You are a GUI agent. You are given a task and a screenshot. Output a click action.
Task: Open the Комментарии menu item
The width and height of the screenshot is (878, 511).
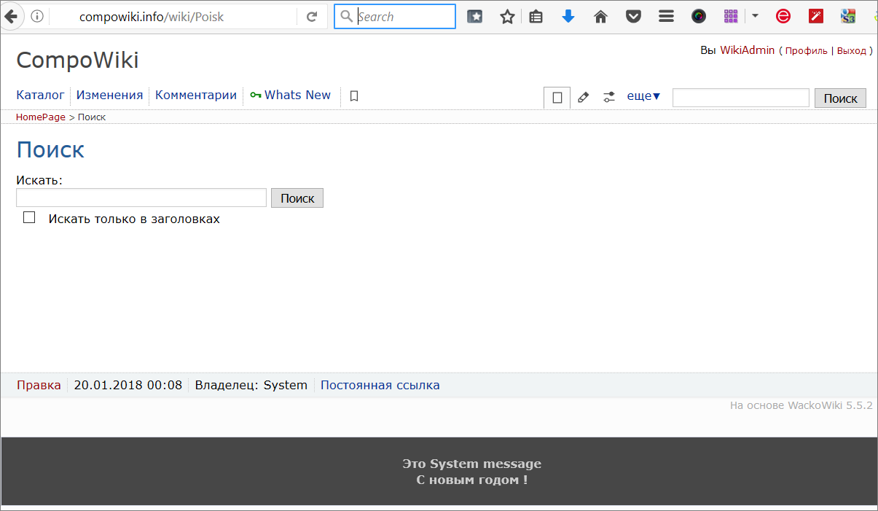click(x=196, y=95)
